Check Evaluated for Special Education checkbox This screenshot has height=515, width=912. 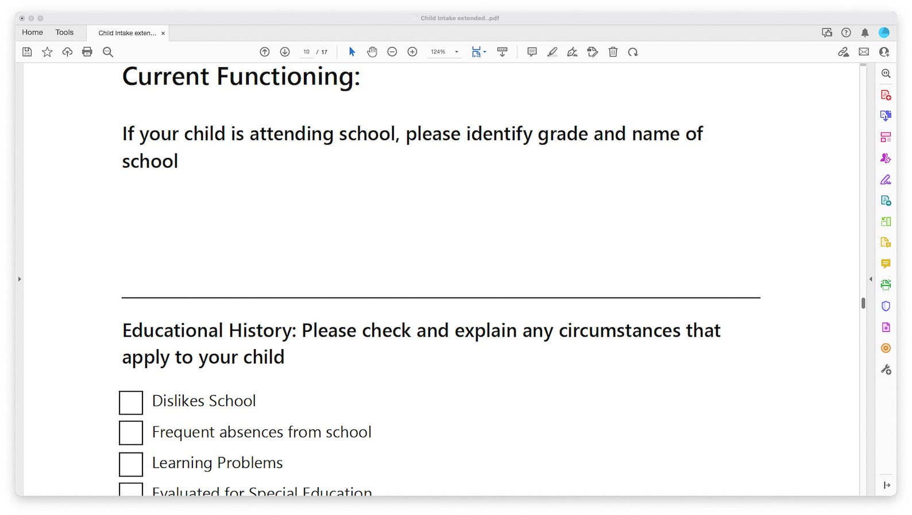[x=131, y=489]
